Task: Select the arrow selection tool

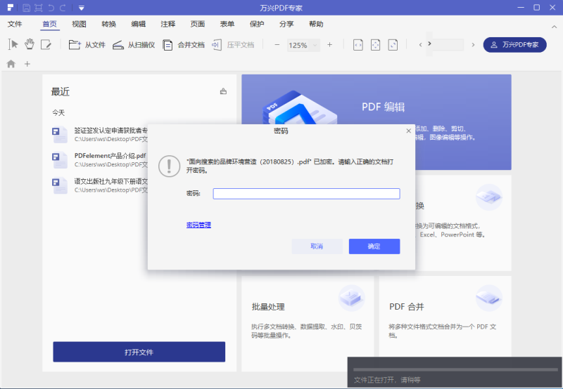Action: [13, 44]
